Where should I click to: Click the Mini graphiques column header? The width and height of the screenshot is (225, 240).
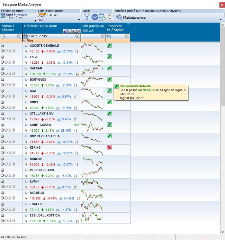click(93, 28)
